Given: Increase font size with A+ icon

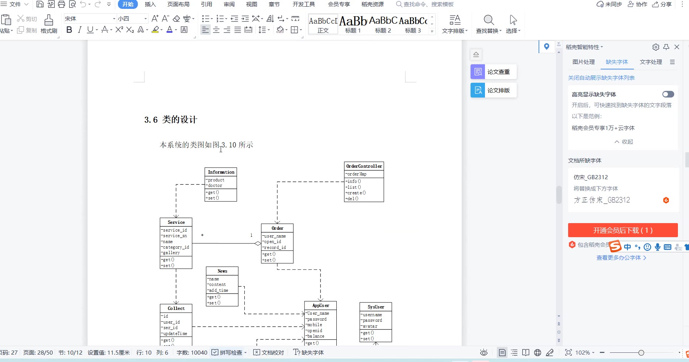Looking at the screenshot, I should click(155, 18).
